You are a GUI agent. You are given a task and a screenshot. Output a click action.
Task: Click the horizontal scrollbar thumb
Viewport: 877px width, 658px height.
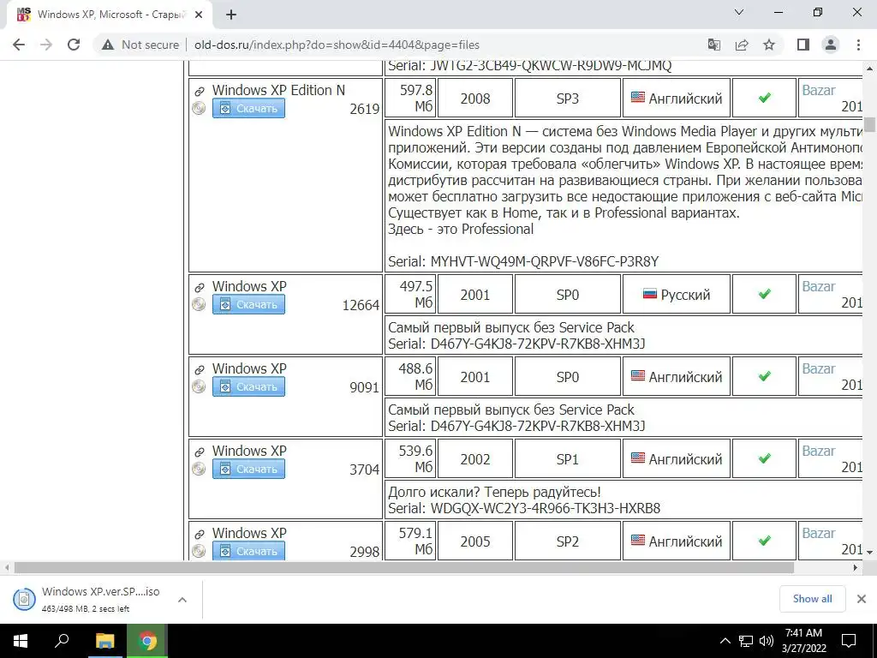coord(404,567)
